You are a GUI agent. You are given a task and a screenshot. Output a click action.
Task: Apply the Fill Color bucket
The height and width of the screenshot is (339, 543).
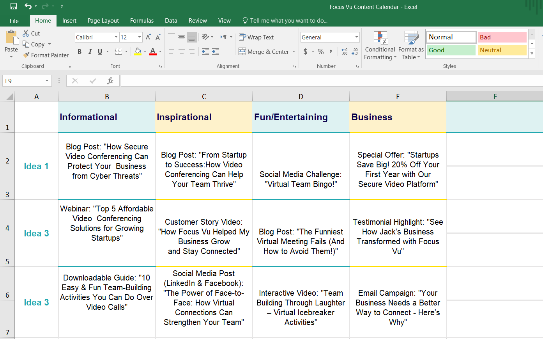click(138, 51)
